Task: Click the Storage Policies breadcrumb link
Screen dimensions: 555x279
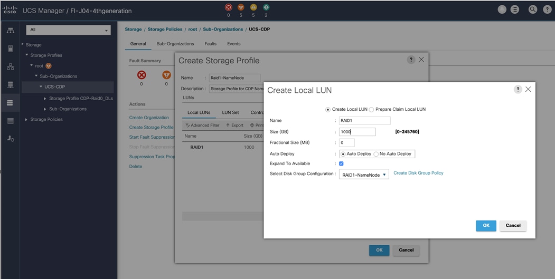Action: [165, 30]
